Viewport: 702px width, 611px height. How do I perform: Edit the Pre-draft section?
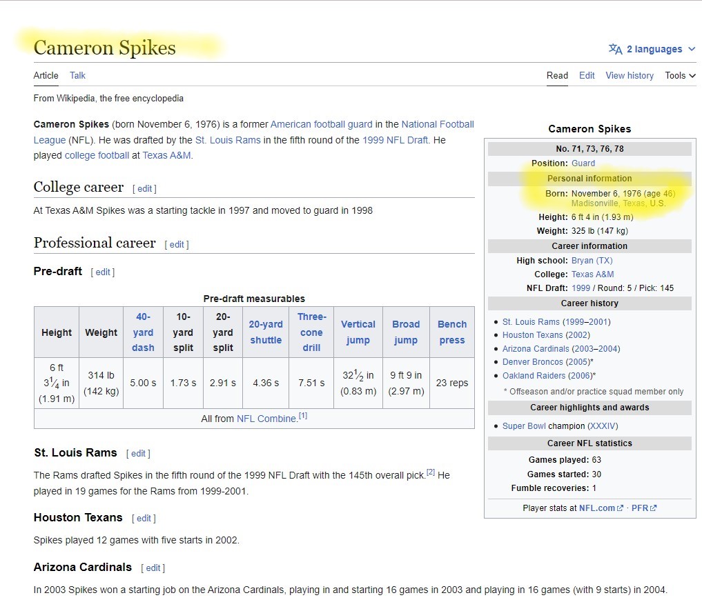pyautogui.click(x=103, y=272)
